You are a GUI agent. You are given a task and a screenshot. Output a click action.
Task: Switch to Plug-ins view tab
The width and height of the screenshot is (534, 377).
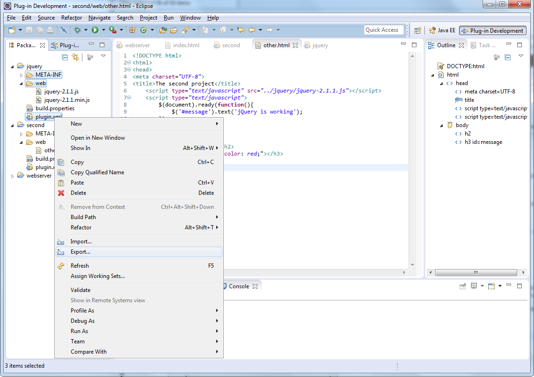coord(66,45)
